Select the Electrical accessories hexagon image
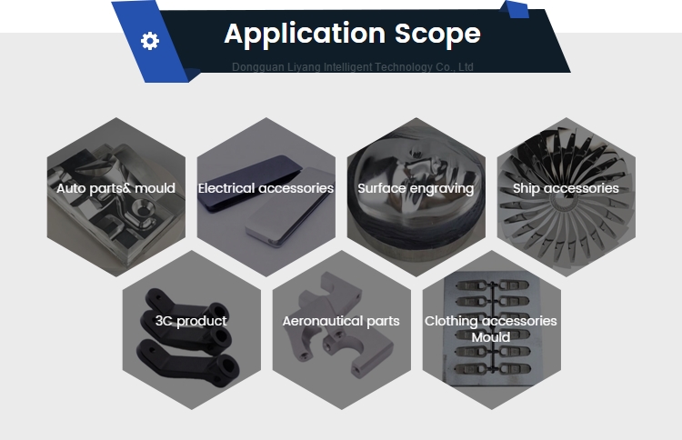This screenshot has width=682, height=440. 266,197
